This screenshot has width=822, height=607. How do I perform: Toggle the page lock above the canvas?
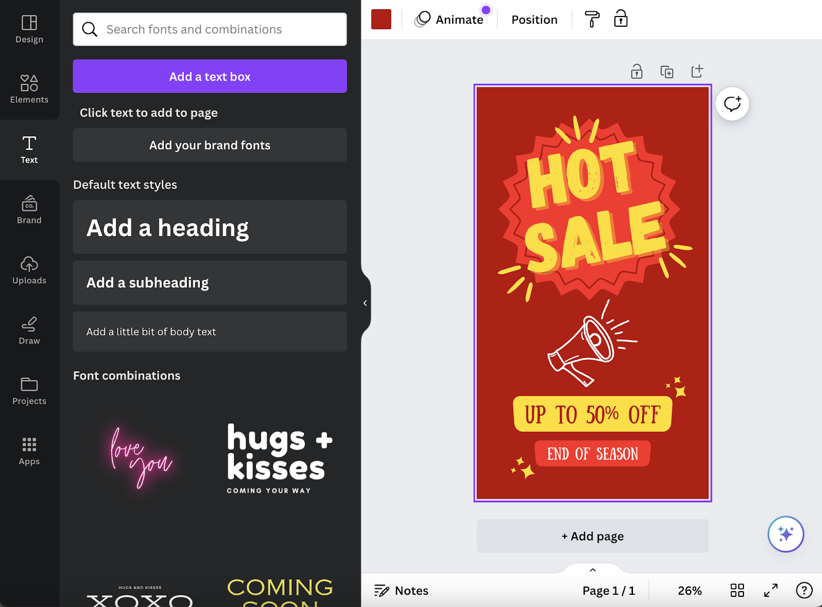coord(636,71)
